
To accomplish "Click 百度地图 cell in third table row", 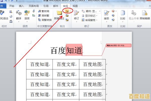I will point(92,84).
